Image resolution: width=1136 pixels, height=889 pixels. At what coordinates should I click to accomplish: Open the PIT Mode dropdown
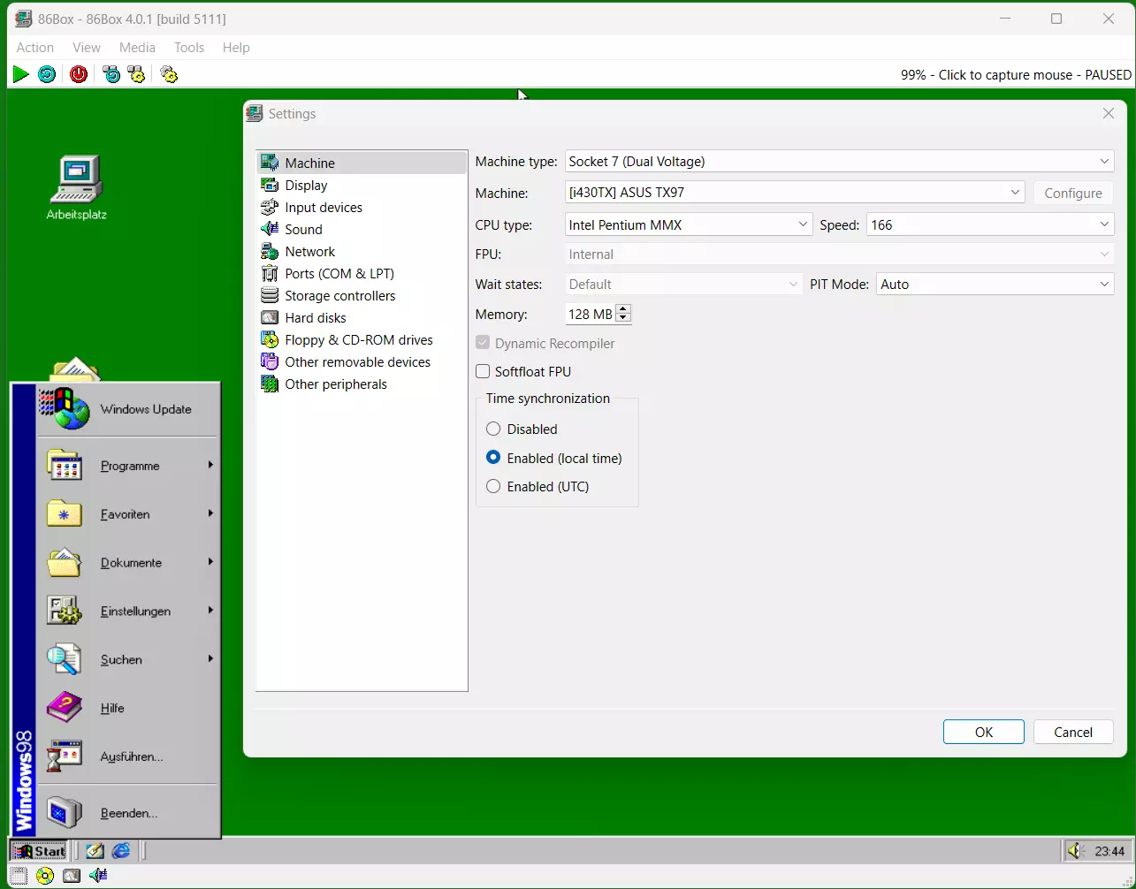pos(995,284)
